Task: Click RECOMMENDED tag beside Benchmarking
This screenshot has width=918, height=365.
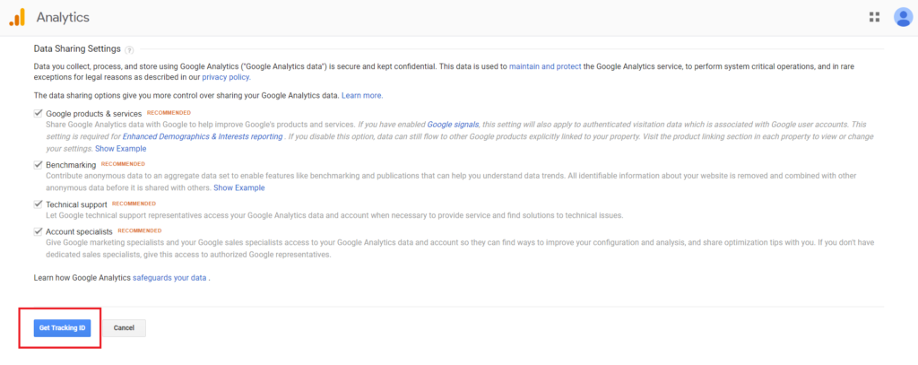Action: coord(123,164)
